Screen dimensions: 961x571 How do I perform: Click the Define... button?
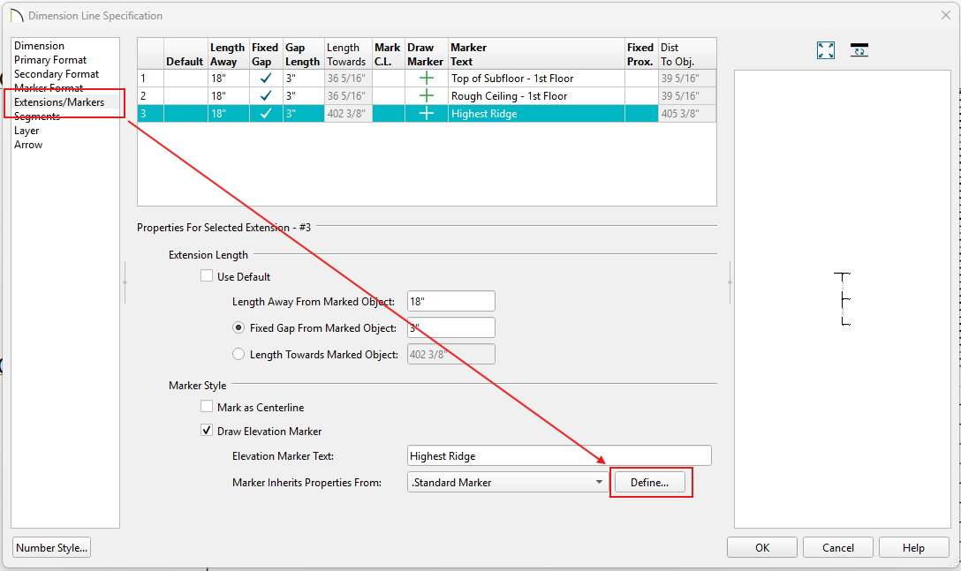coord(650,482)
